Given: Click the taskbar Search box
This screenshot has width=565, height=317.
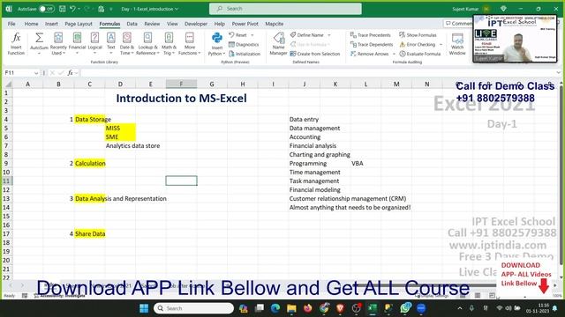Looking at the screenshot, I should tap(194, 308).
